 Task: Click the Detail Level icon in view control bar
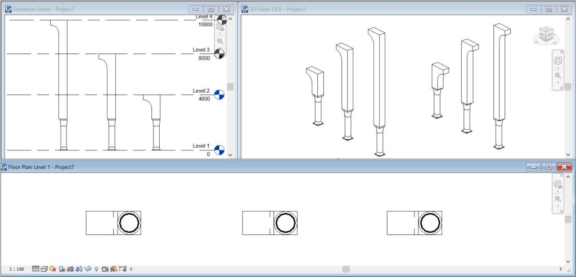tap(35, 269)
